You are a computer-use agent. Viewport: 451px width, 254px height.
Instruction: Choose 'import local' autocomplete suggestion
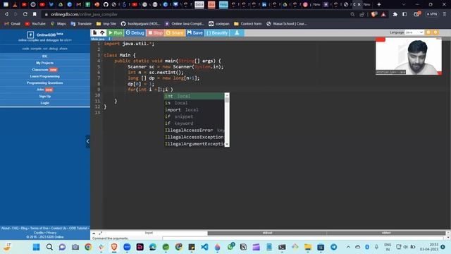[194, 110]
